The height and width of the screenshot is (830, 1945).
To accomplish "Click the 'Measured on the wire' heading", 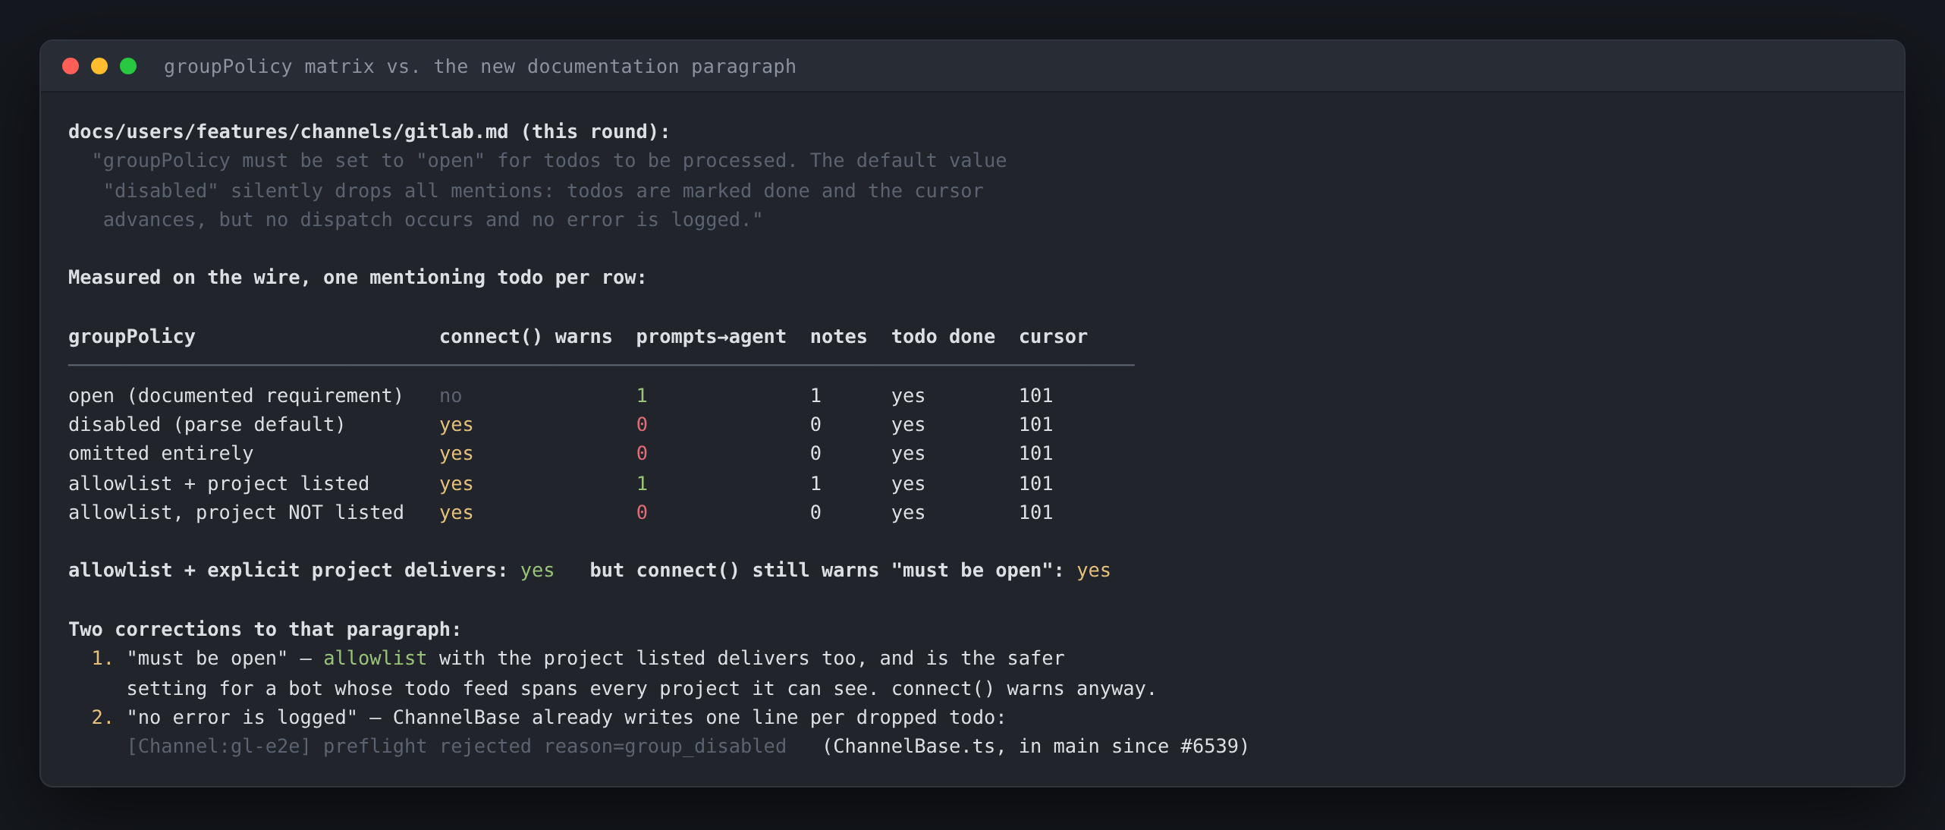I will pyautogui.click(x=357, y=278).
